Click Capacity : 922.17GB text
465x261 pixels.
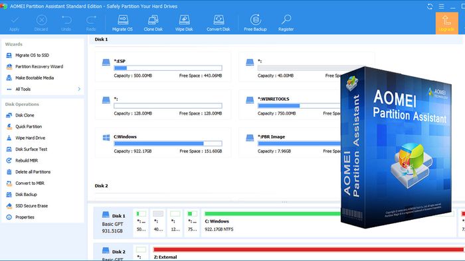(x=133, y=151)
